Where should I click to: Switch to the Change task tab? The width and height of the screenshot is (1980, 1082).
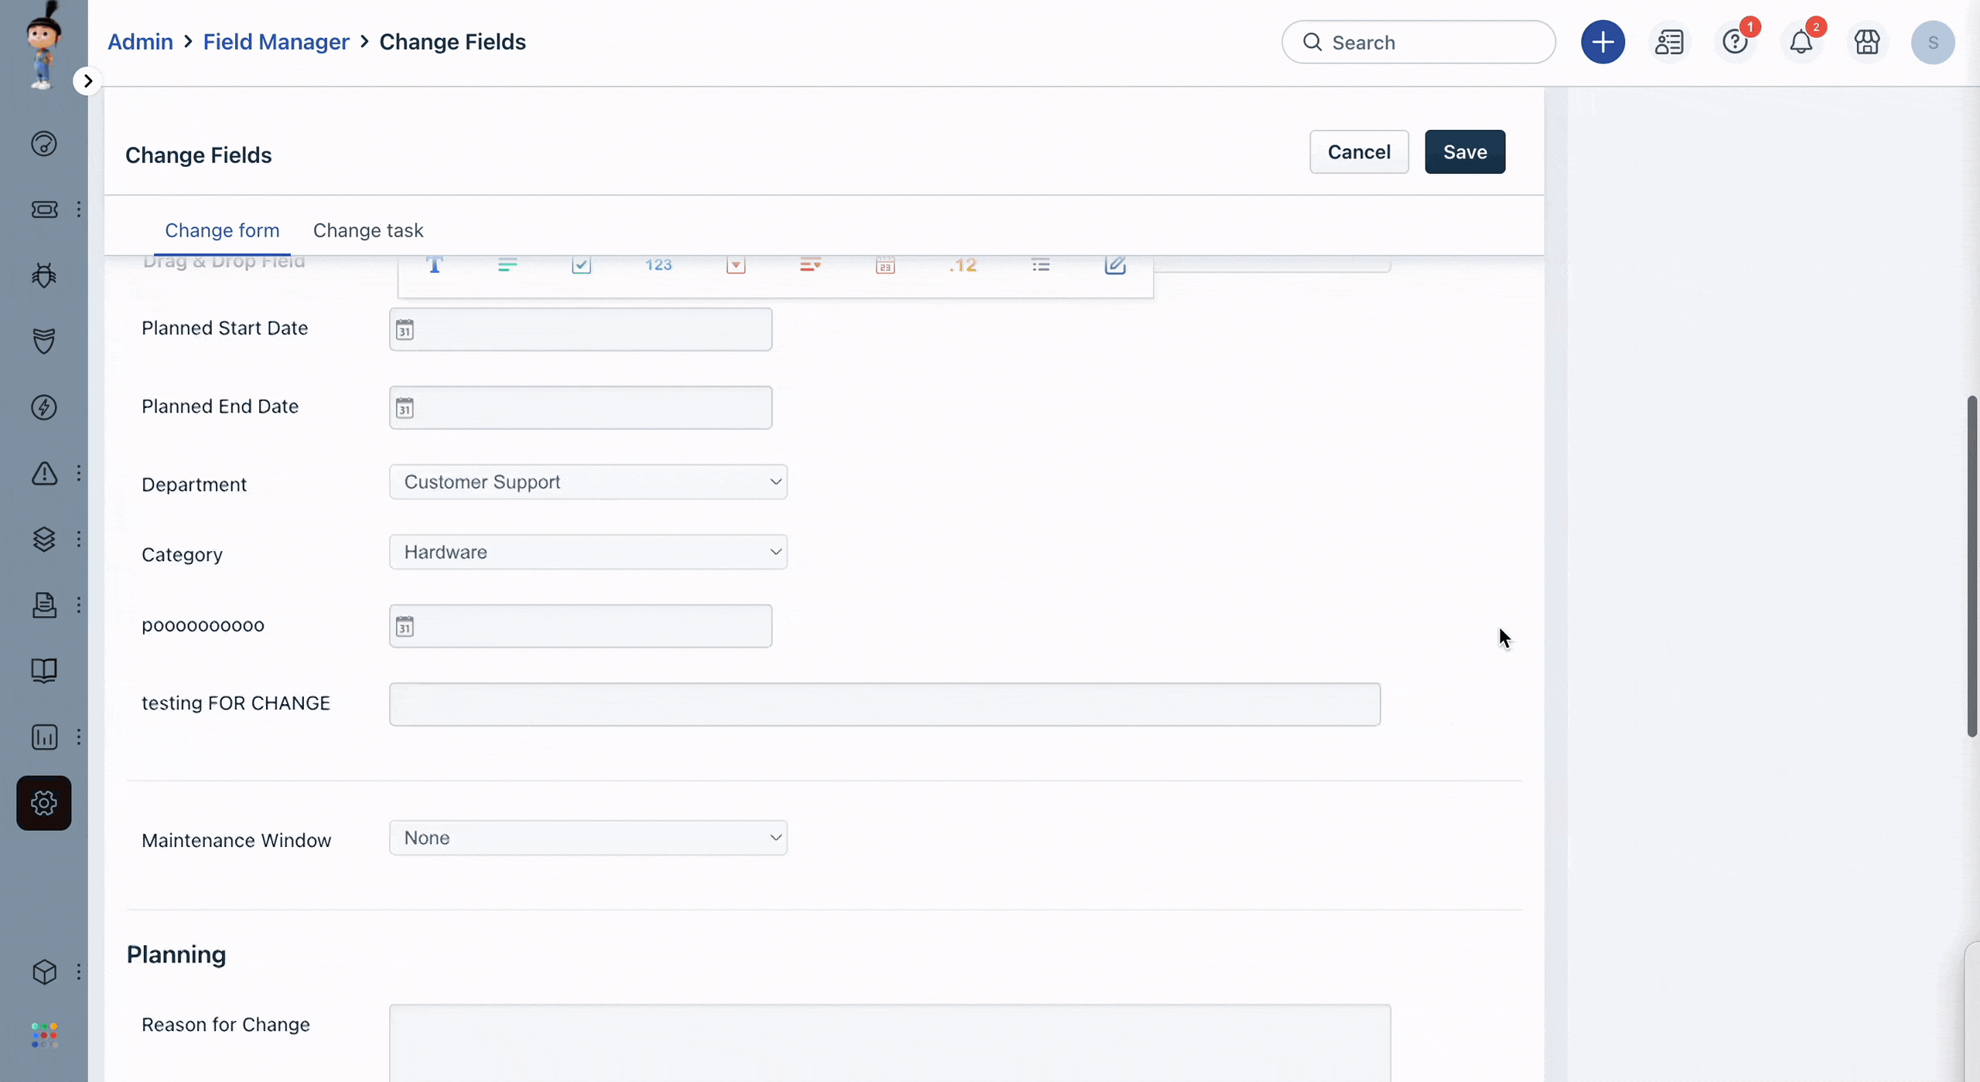(x=368, y=230)
